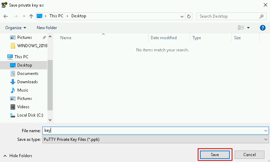Open the view options dropdown arrow
The width and height of the screenshot is (270, 162).
point(249,28)
